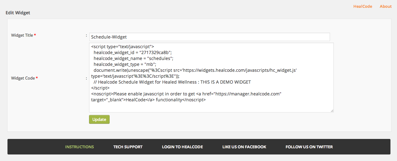Click the Edit Widget page heading
397x161 pixels.
(x=18, y=13)
